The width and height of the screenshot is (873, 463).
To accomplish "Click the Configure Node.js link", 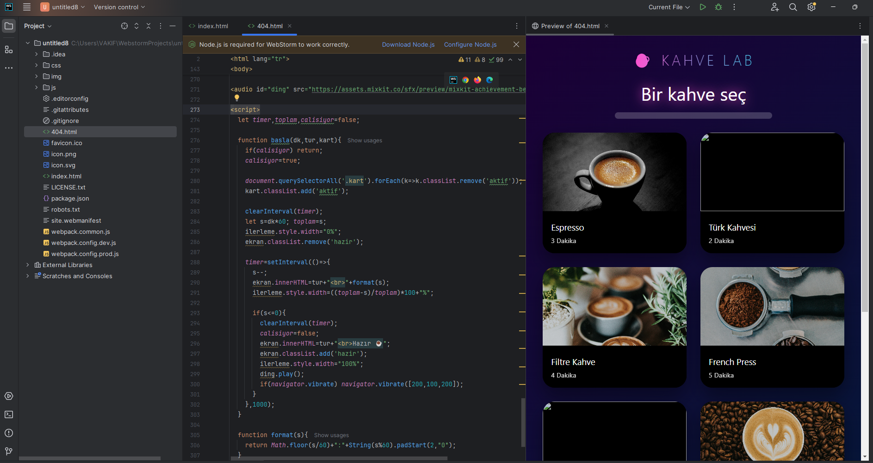I will pos(471,44).
